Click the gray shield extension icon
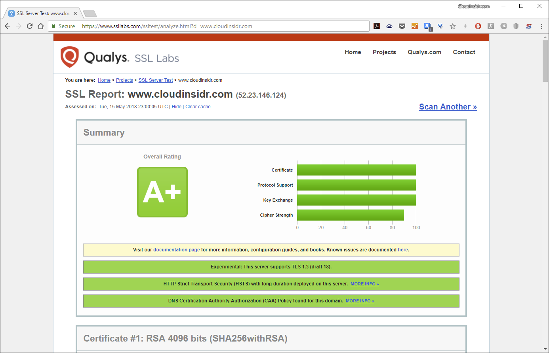Viewport: 549px width, 353px height. (x=516, y=26)
